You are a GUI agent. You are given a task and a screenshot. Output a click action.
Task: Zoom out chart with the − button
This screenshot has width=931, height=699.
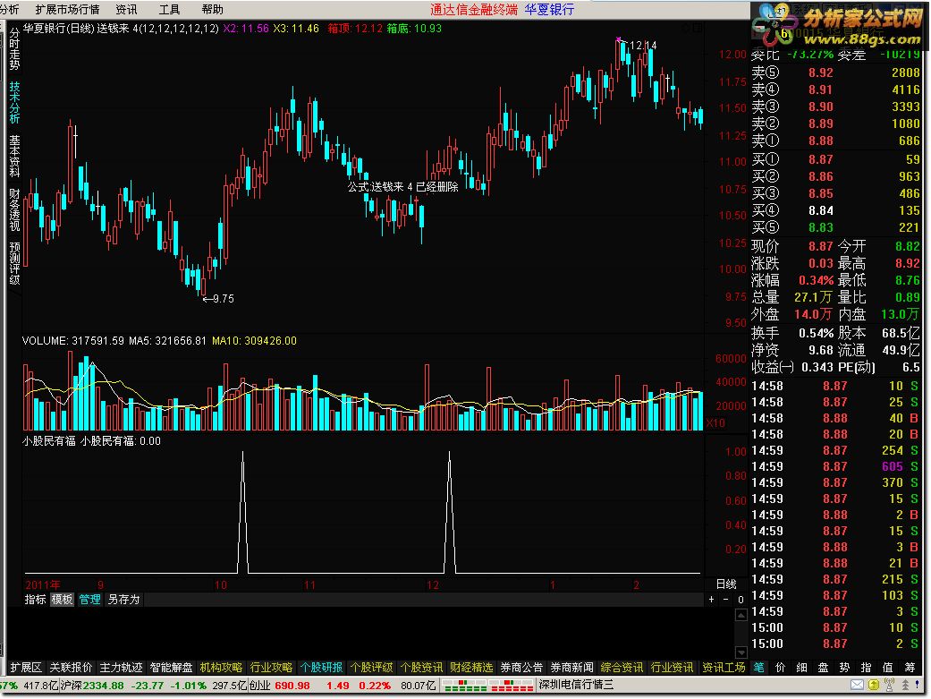point(725,599)
